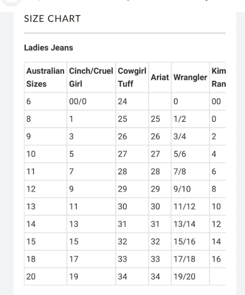Image resolution: width=245 pixels, height=295 pixels.
Task: Click the empty Ariat cell in first row
Action: pyautogui.click(x=160, y=101)
